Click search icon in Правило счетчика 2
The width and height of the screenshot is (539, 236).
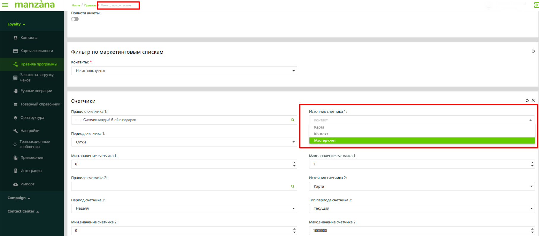tap(292, 186)
